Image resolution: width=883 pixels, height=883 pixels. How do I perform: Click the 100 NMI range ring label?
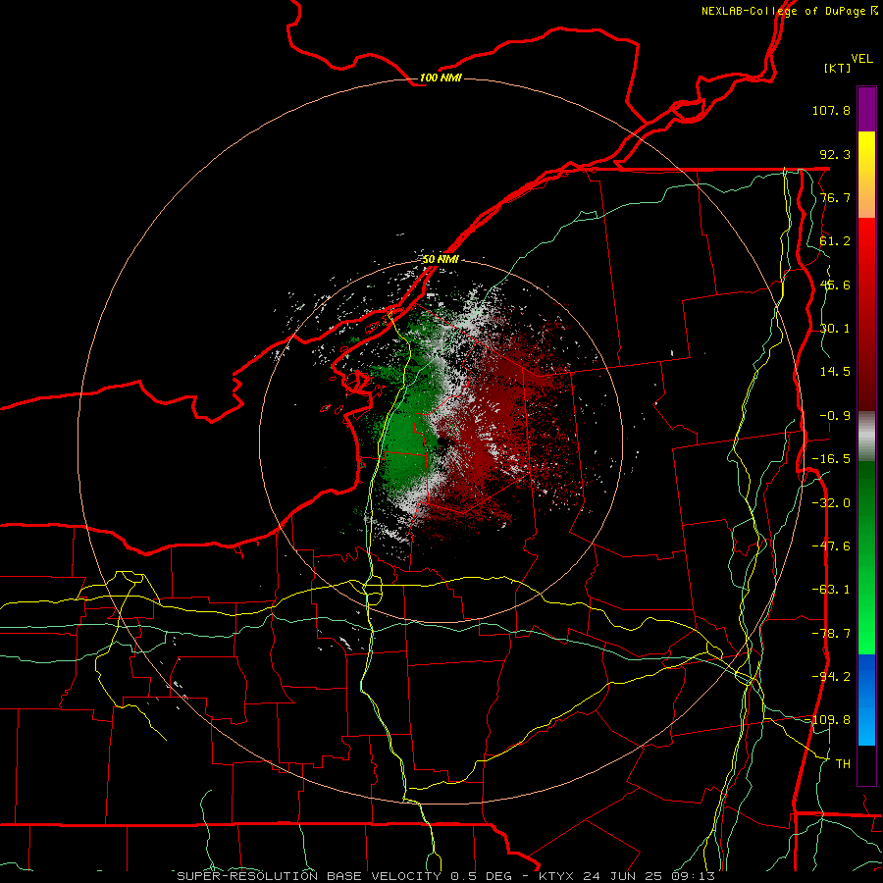pyautogui.click(x=441, y=78)
